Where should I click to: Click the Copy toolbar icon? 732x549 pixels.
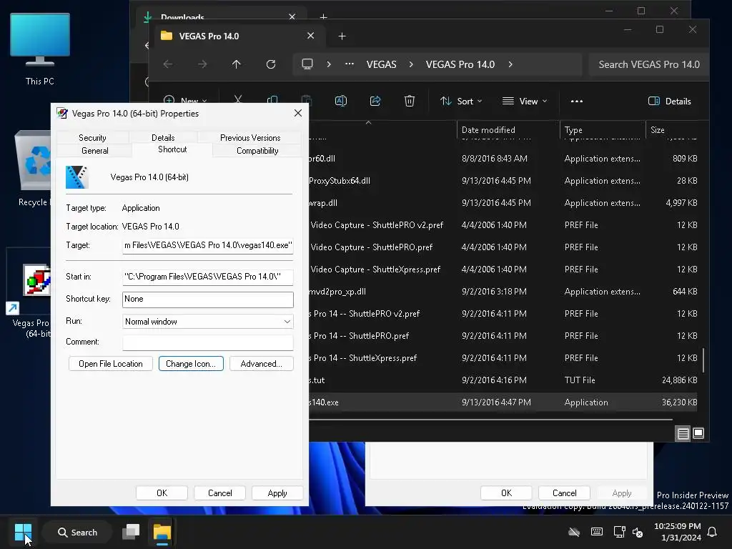[x=272, y=99]
